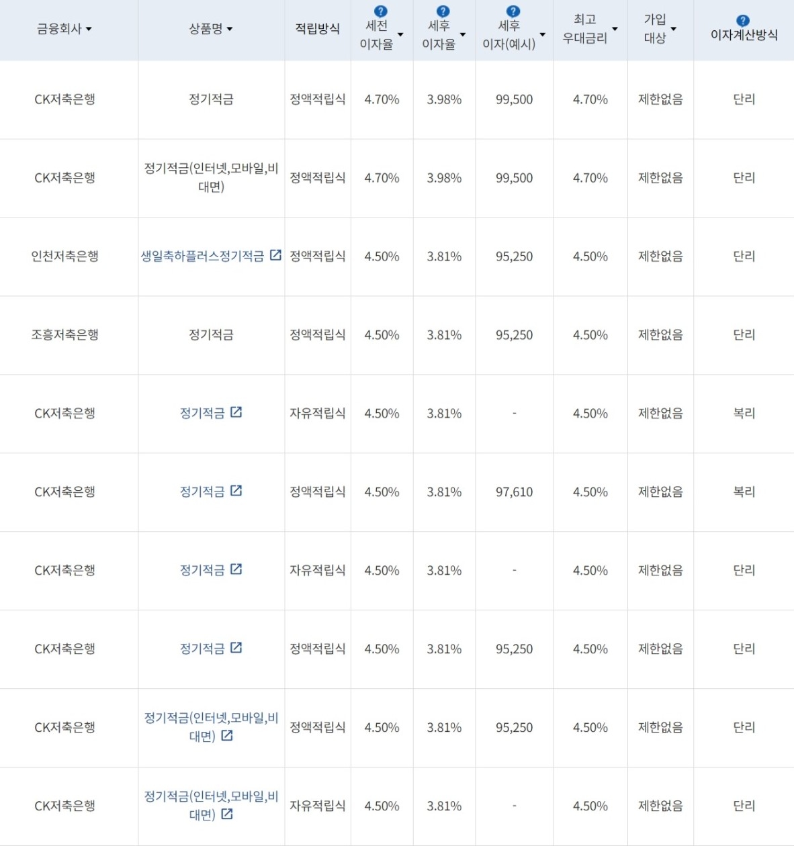Click the external link icon on 단리 자유적립식 정기적금 row

(x=235, y=569)
